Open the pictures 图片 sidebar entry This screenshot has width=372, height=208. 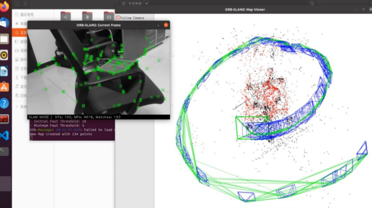[x=21, y=60]
